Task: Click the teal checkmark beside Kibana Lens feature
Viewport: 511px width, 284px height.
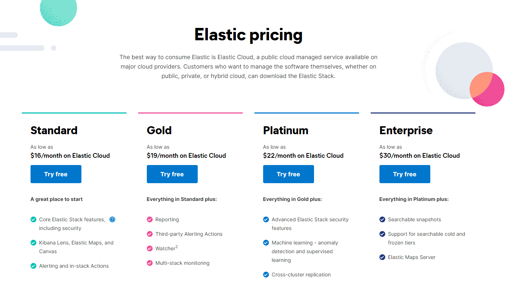Action: coord(33,242)
